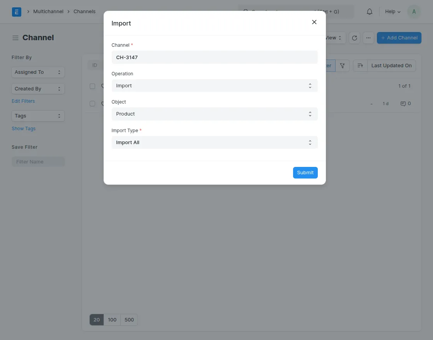
Task: Open the Import Type dropdown
Action: point(214,143)
